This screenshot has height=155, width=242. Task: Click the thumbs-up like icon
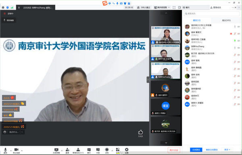click(140, 132)
